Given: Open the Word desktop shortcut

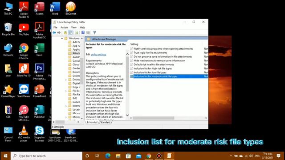Looking at the screenshot, I should tap(55, 8).
